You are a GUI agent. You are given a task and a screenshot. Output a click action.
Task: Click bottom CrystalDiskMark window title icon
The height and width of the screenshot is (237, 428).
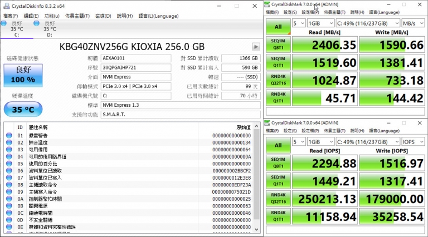267,123
